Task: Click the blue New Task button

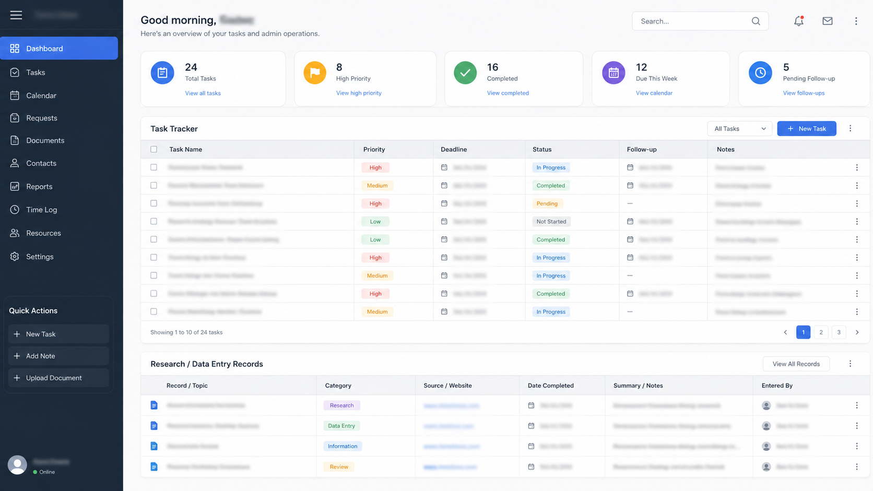Action: pyautogui.click(x=806, y=128)
